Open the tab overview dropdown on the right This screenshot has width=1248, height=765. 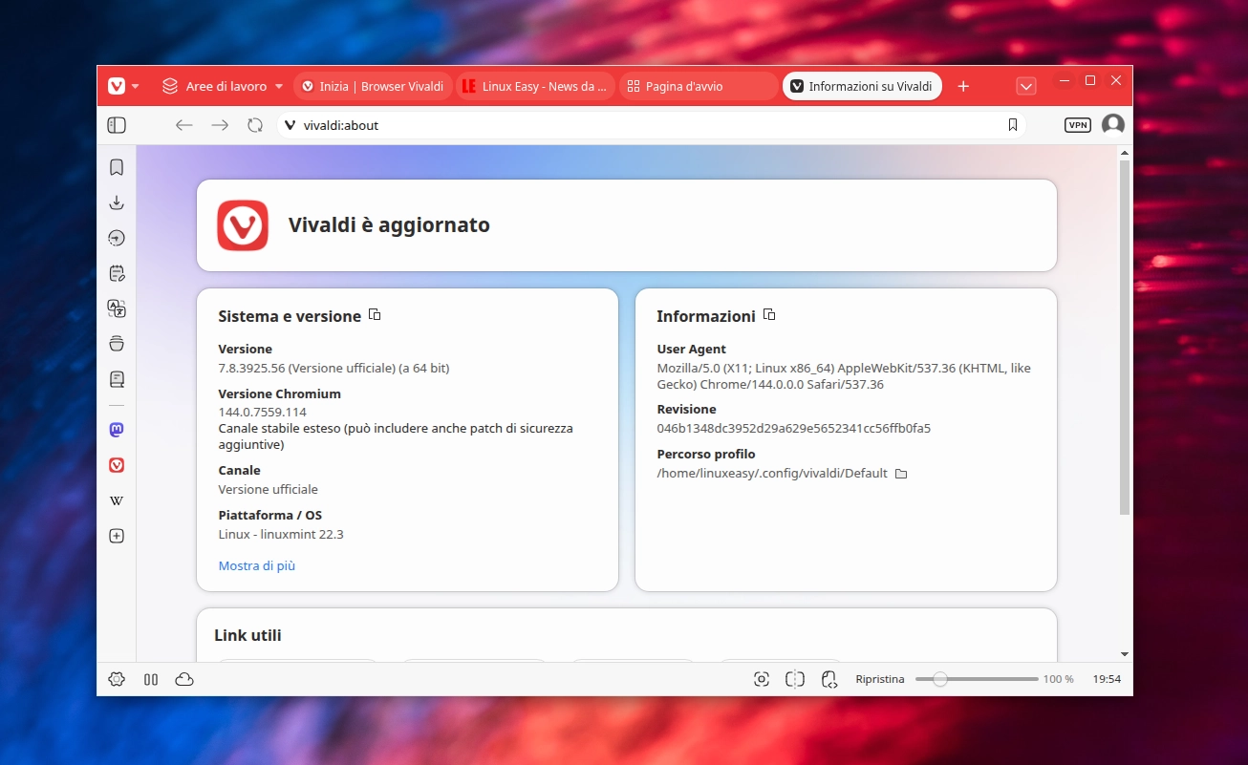tap(1026, 86)
